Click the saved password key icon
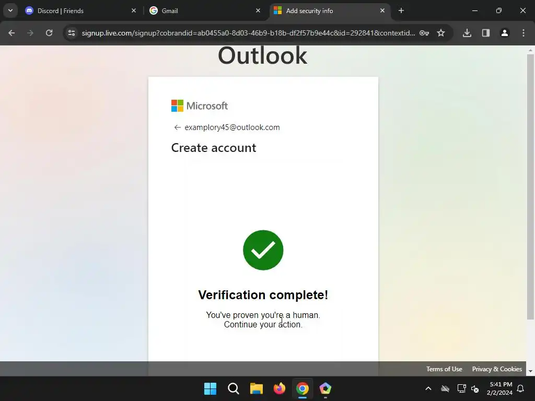Viewport: 535px width, 401px height. [x=424, y=33]
